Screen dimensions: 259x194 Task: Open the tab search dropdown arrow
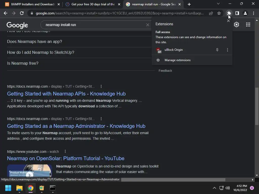pyautogui.click(x=218, y=4)
